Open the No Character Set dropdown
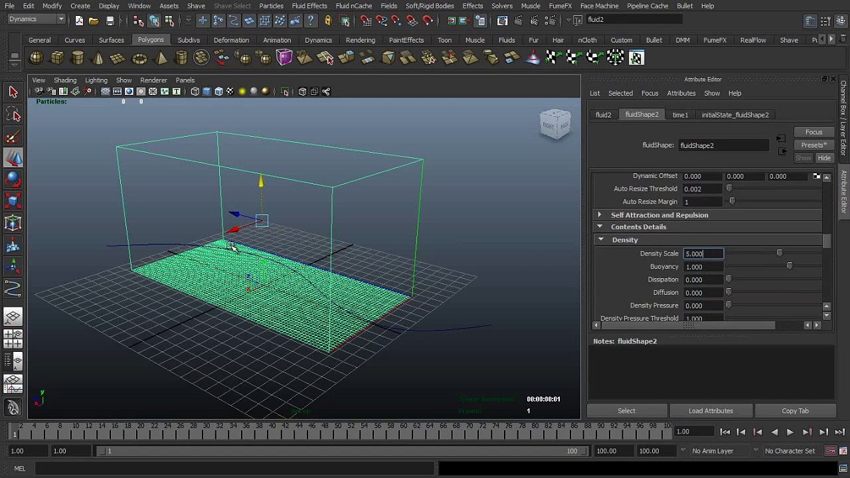 point(793,451)
